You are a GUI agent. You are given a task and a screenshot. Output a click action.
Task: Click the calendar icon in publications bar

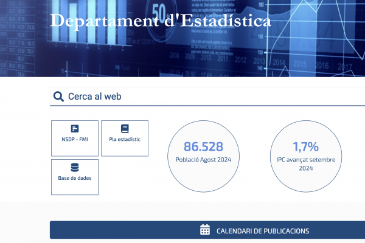click(205, 230)
